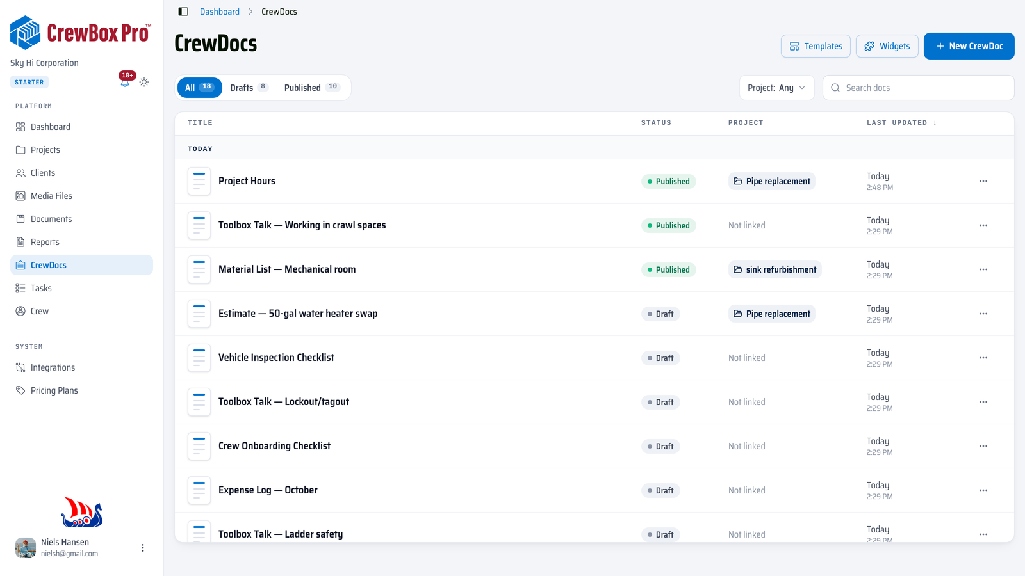Click Pipe replacement tag on Project Hours row
This screenshot has width=1025, height=576.
coord(771,181)
